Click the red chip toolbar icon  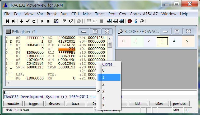(129, 21)
